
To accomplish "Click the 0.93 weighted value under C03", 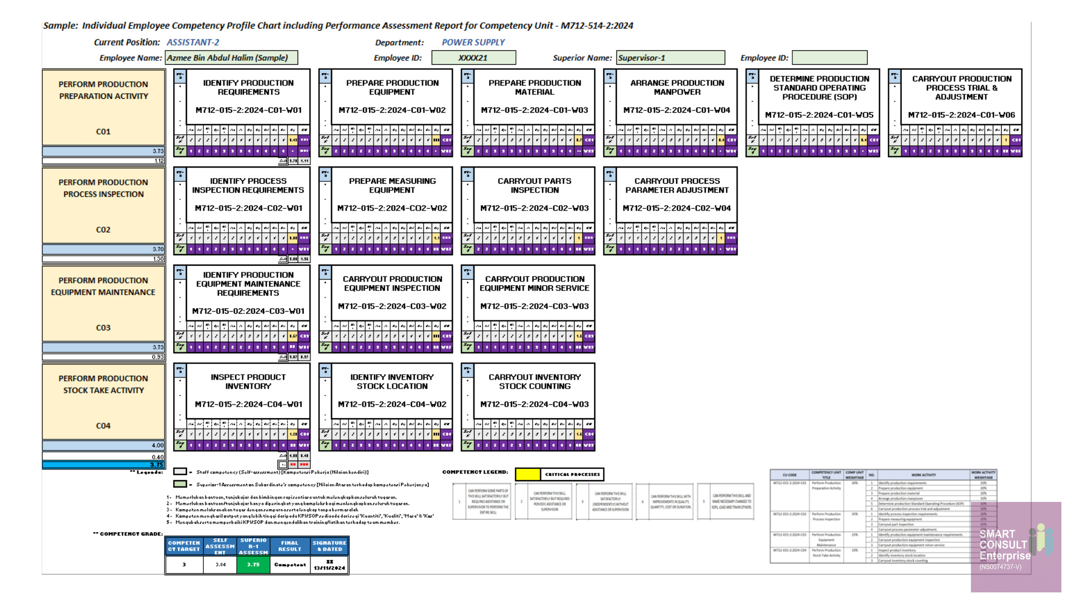I will coord(103,357).
